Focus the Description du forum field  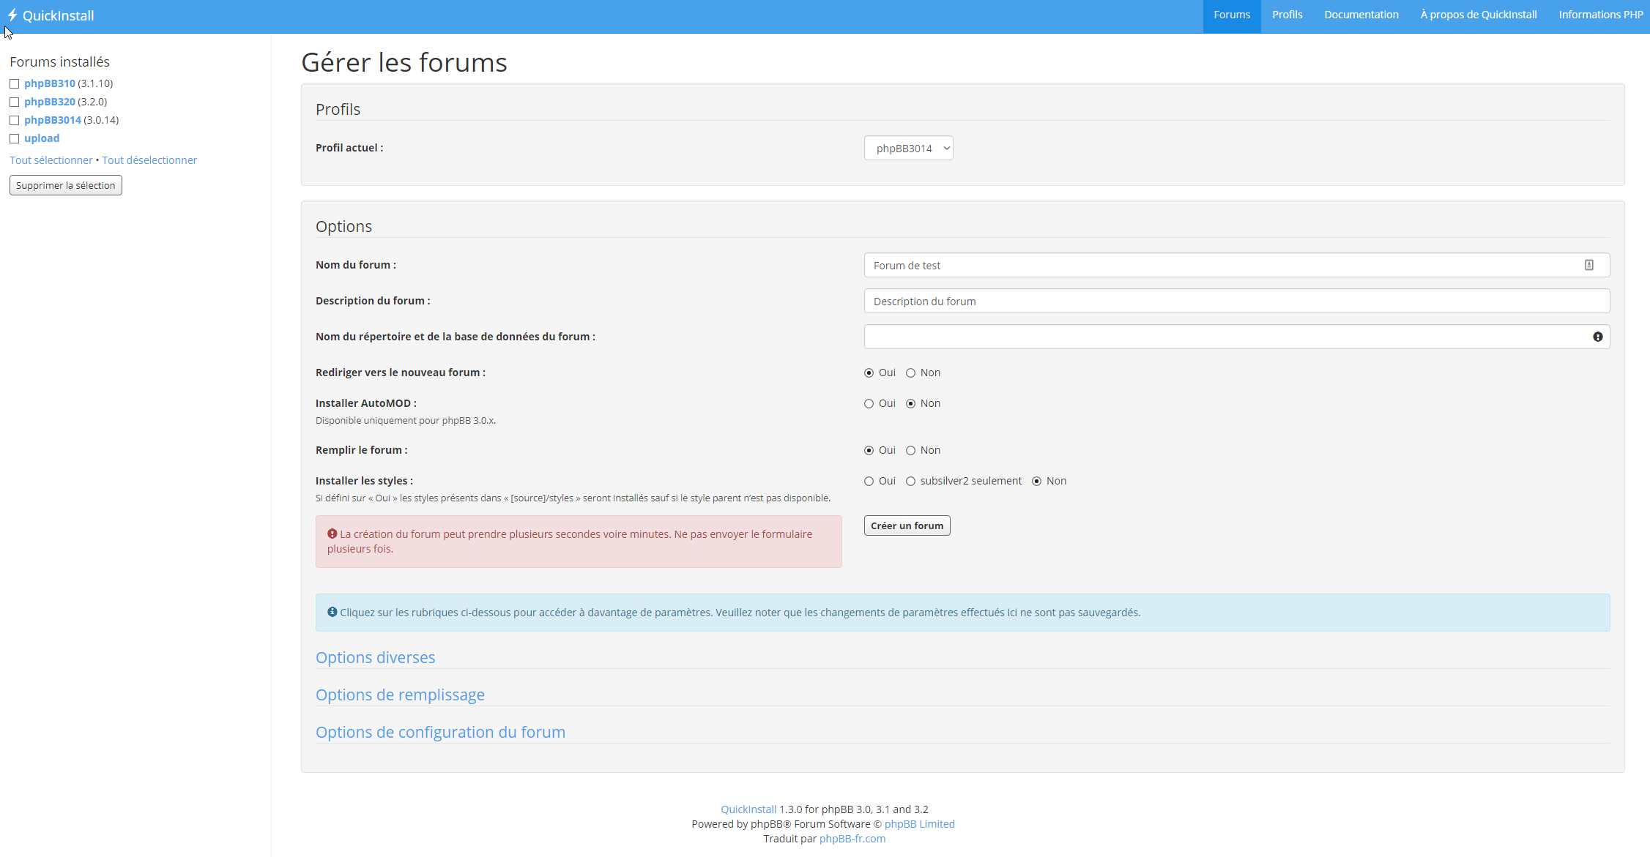[x=1236, y=301]
